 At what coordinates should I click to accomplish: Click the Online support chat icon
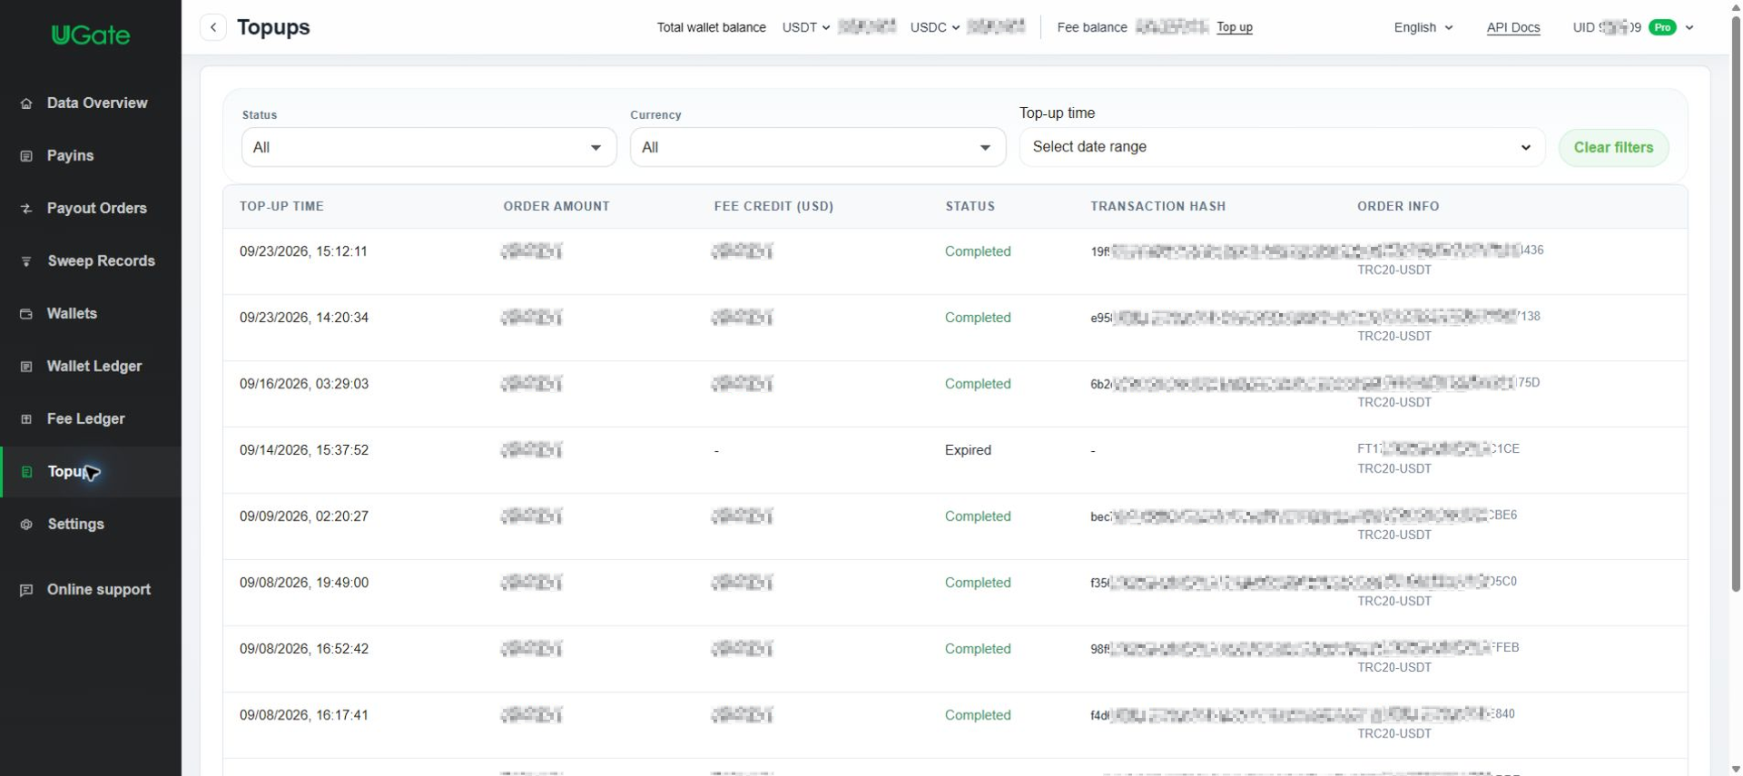pos(26,590)
